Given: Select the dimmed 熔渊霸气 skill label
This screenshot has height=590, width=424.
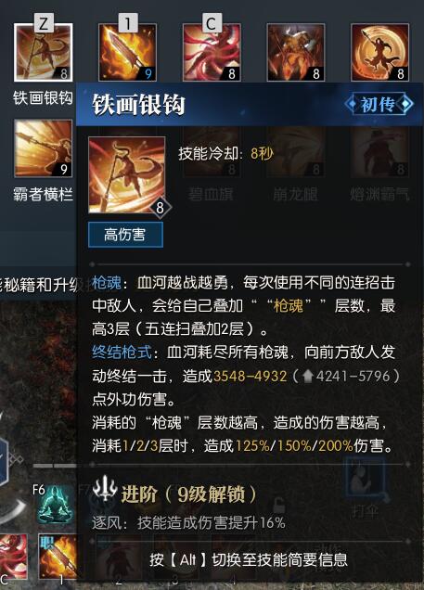Looking at the screenshot, I should point(380,195).
